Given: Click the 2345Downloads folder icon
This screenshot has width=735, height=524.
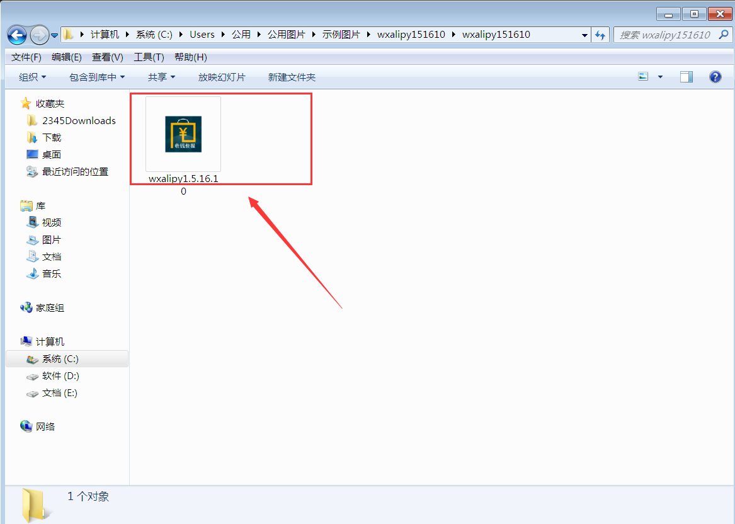Looking at the screenshot, I should click(32, 120).
